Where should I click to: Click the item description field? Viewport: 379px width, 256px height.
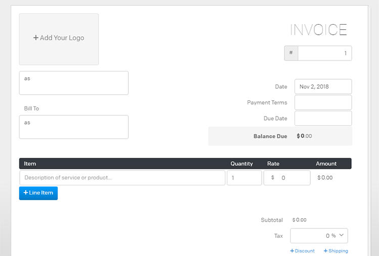[x=122, y=178]
